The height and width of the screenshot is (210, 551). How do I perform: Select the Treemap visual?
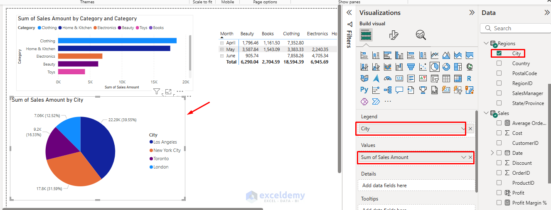click(x=458, y=67)
